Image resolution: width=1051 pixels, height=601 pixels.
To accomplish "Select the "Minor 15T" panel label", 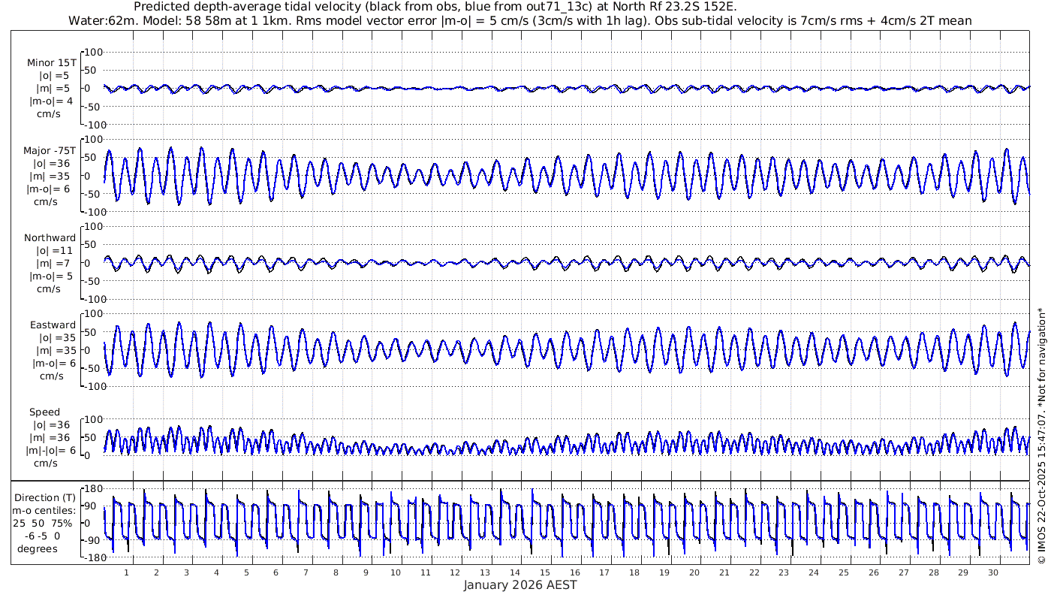I will click(51, 63).
